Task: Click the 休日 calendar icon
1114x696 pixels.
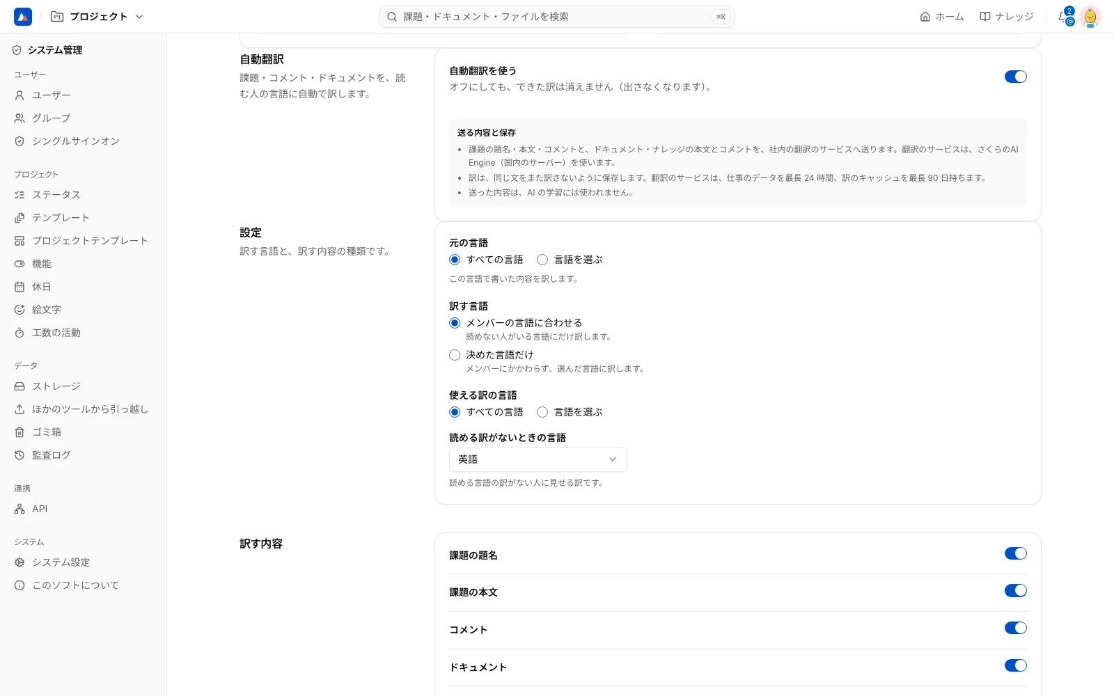Action: pos(19,287)
